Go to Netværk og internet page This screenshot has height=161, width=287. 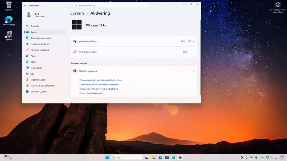[40, 44]
